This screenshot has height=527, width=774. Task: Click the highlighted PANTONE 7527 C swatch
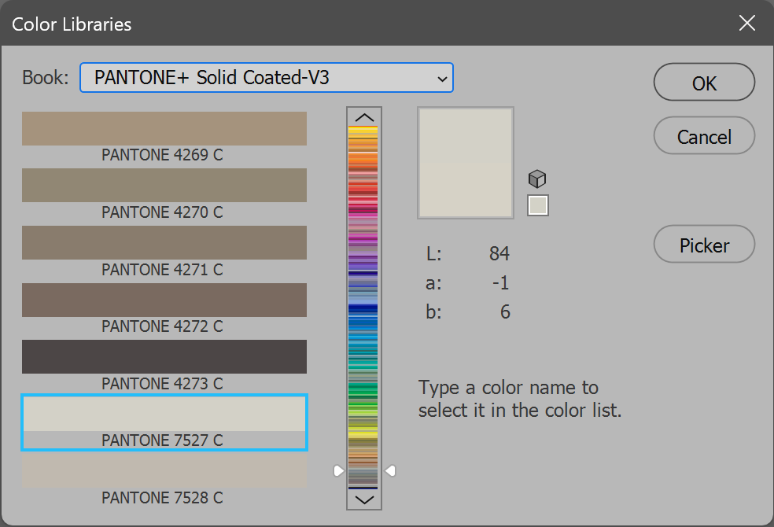click(164, 415)
